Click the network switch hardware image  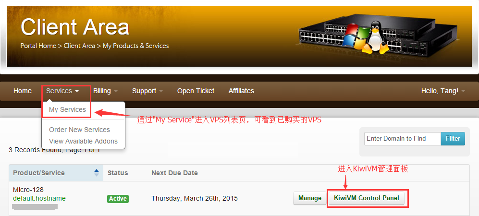(379, 36)
